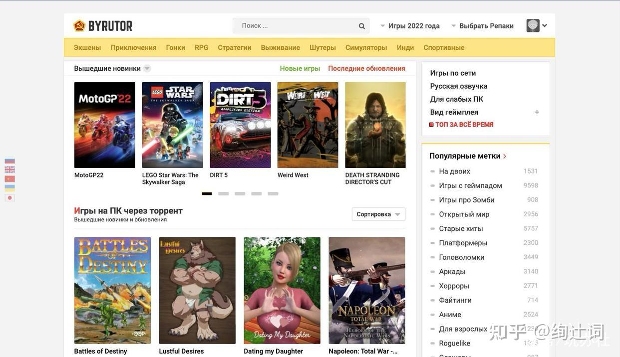The width and height of the screenshot is (620, 357).
Task: Open the Аниме tag
Action: (x=450, y=315)
